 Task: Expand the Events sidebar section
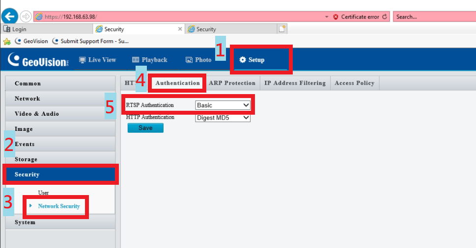pyautogui.click(x=60, y=144)
